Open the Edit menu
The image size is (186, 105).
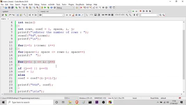coord(7,5)
